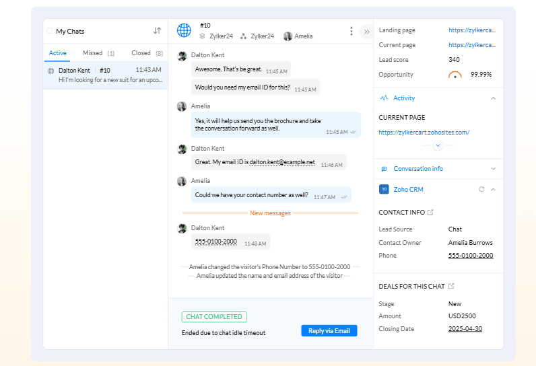
Task: Open Contact Info in external window icon
Action: click(430, 213)
